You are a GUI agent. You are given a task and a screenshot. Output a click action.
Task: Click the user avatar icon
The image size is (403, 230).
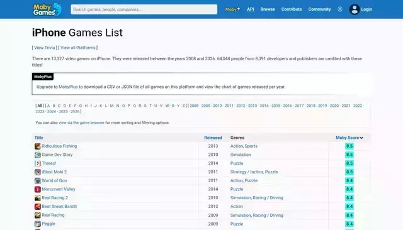coord(354,9)
